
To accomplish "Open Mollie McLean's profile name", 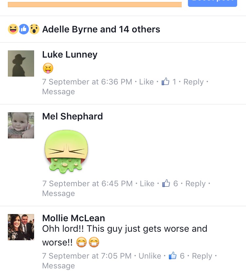I will pyautogui.click(x=73, y=218).
